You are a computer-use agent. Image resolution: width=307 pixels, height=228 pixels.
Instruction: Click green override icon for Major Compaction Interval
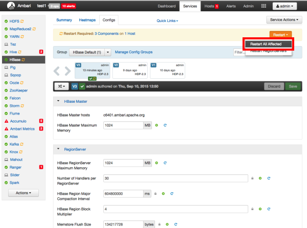tap(164, 194)
